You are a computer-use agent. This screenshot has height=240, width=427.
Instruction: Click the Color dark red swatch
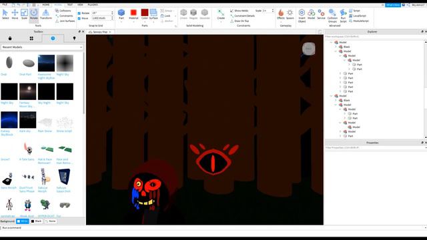(145, 13)
